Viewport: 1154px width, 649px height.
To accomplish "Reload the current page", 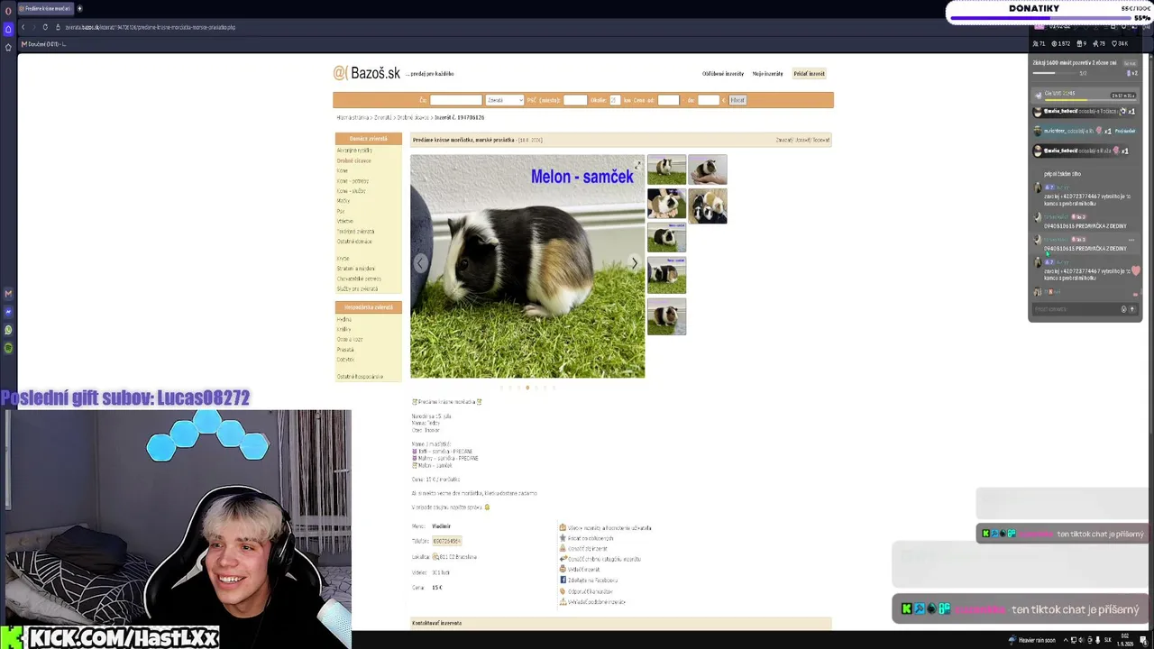I will click(x=45, y=27).
